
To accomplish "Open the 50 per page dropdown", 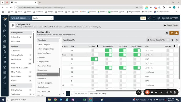I will point(81,94).
